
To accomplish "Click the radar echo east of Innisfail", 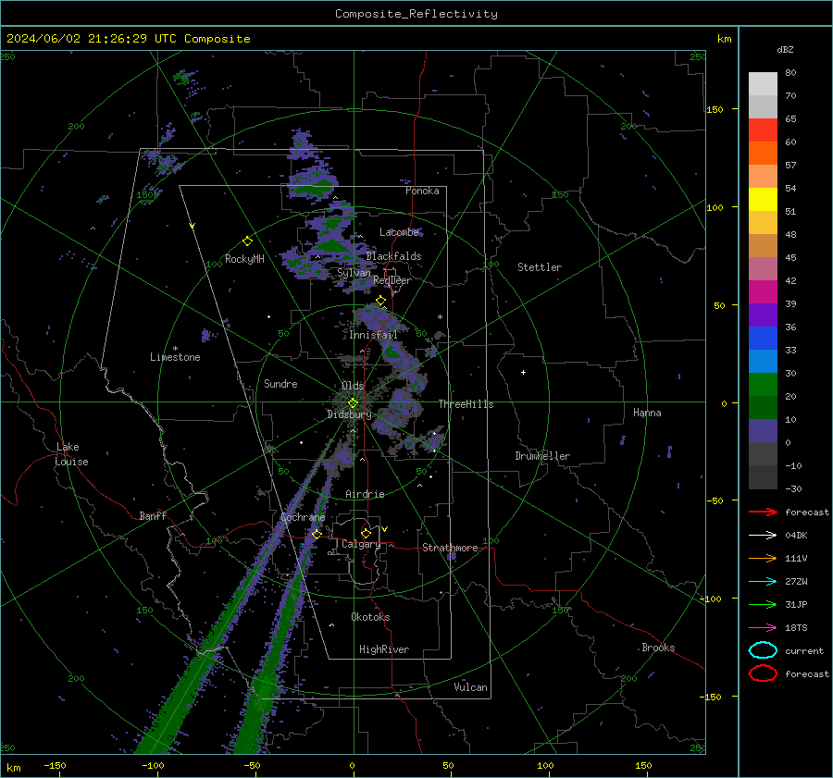I will (394, 351).
